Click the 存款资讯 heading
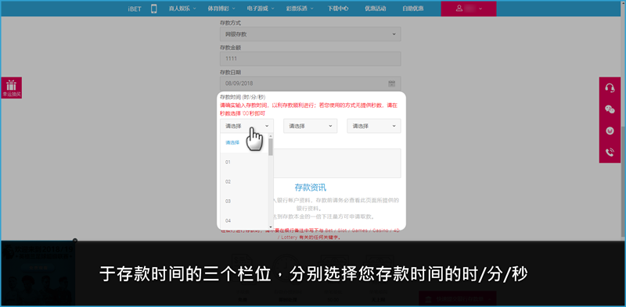The height and width of the screenshot is (307, 626). tap(311, 187)
